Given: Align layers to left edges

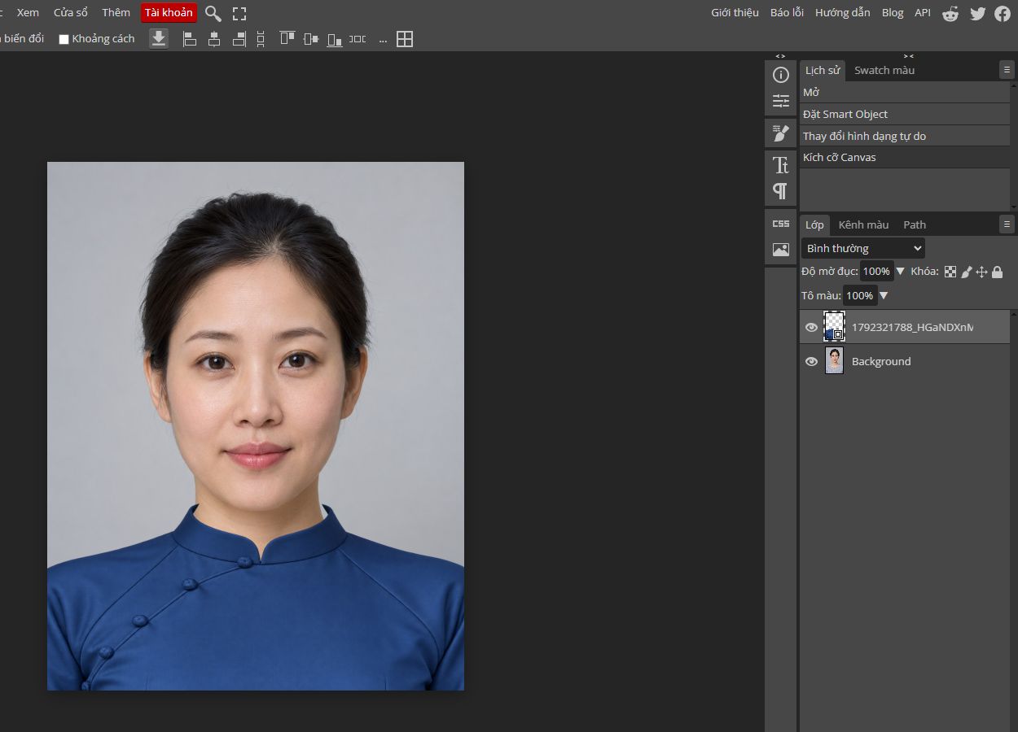Looking at the screenshot, I should 190,38.
